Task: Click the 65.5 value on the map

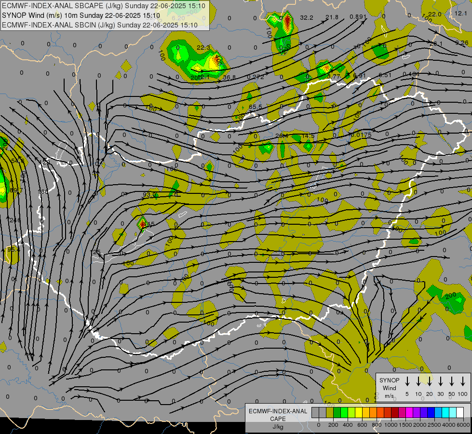Action: click(255, 107)
